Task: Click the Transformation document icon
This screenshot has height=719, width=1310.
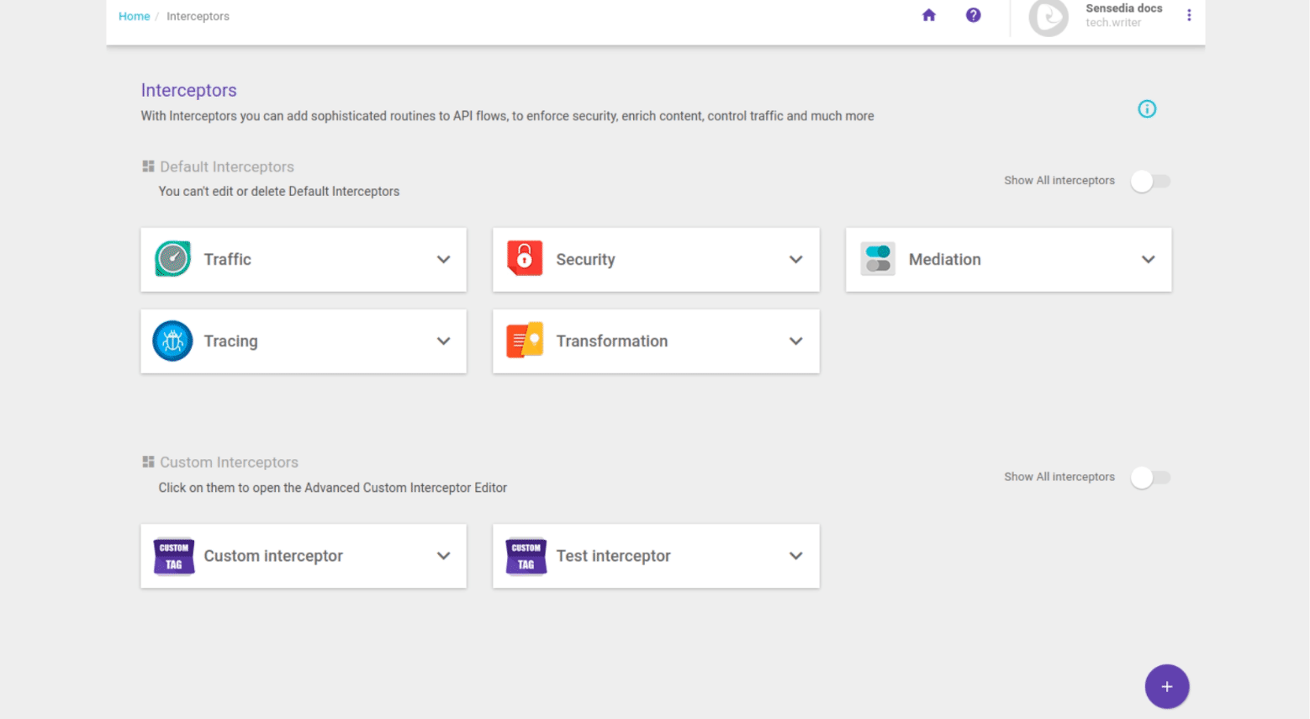Action: tap(525, 341)
